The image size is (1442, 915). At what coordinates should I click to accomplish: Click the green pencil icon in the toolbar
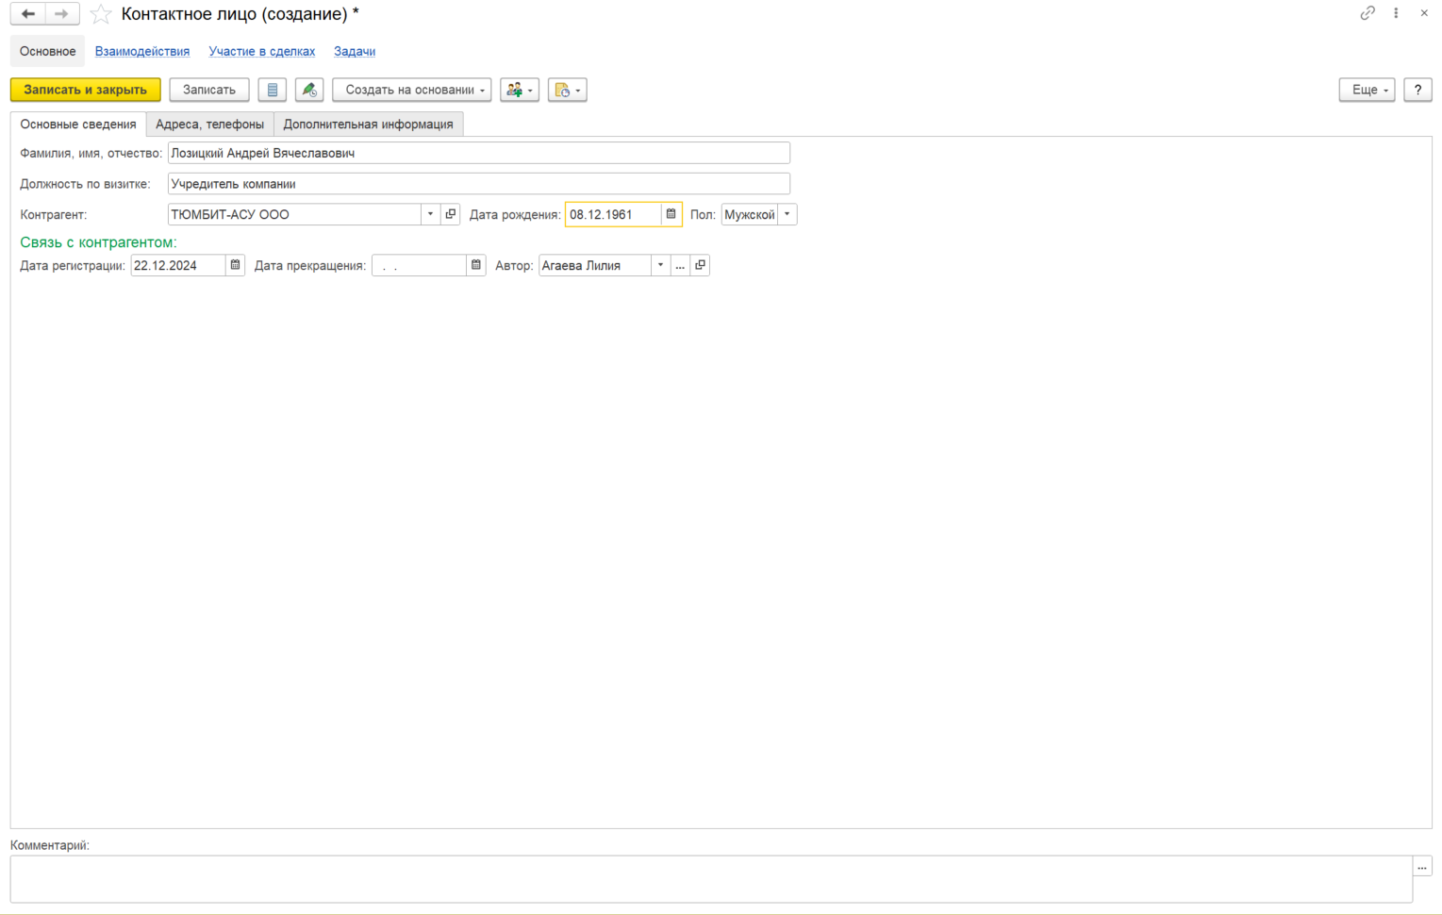(x=309, y=90)
